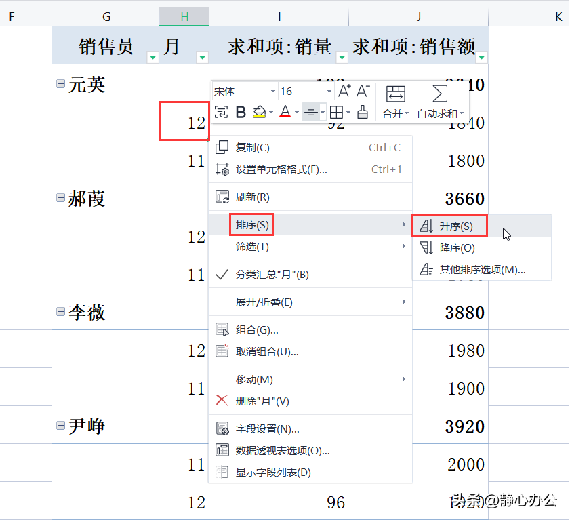570x520 pixels.
Task: Click the 求和项:销售额 header cell
Action: point(418,45)
